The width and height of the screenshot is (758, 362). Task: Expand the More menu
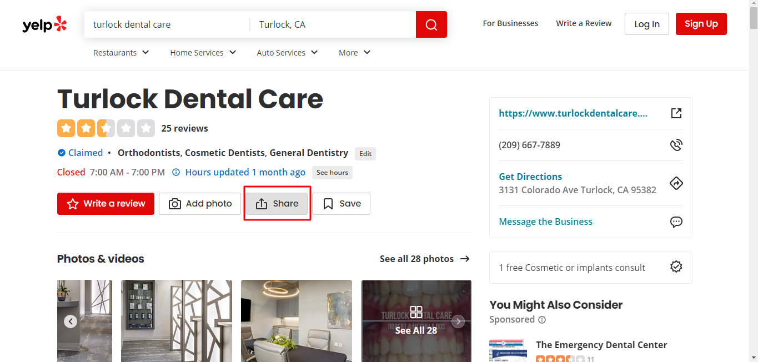point(354,53)
